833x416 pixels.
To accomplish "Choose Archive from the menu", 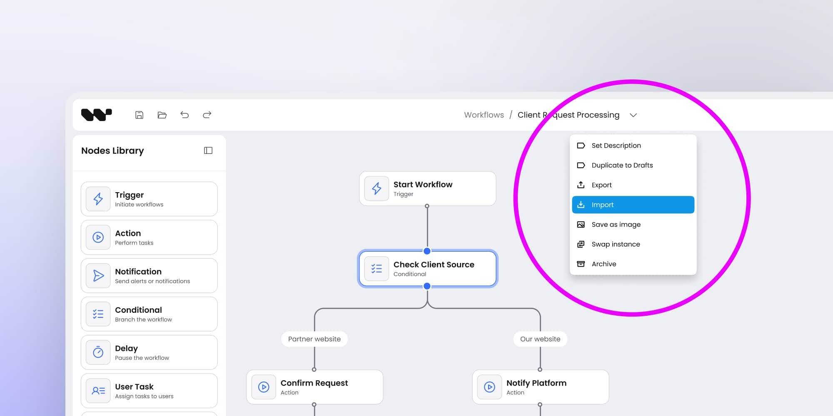I will pos(633,264).
